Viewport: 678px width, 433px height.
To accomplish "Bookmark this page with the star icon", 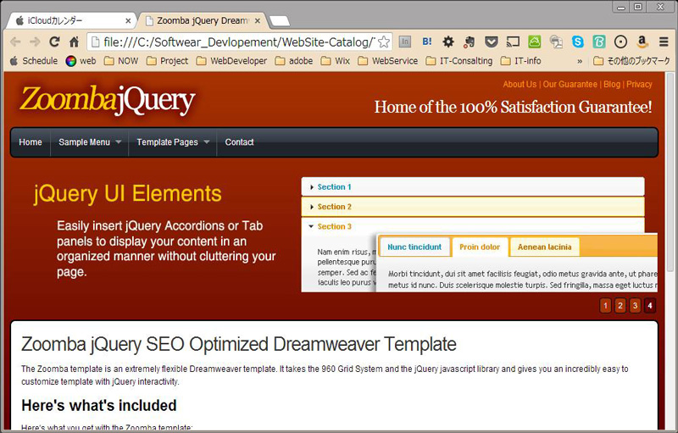I will click(x=384, y=42).
